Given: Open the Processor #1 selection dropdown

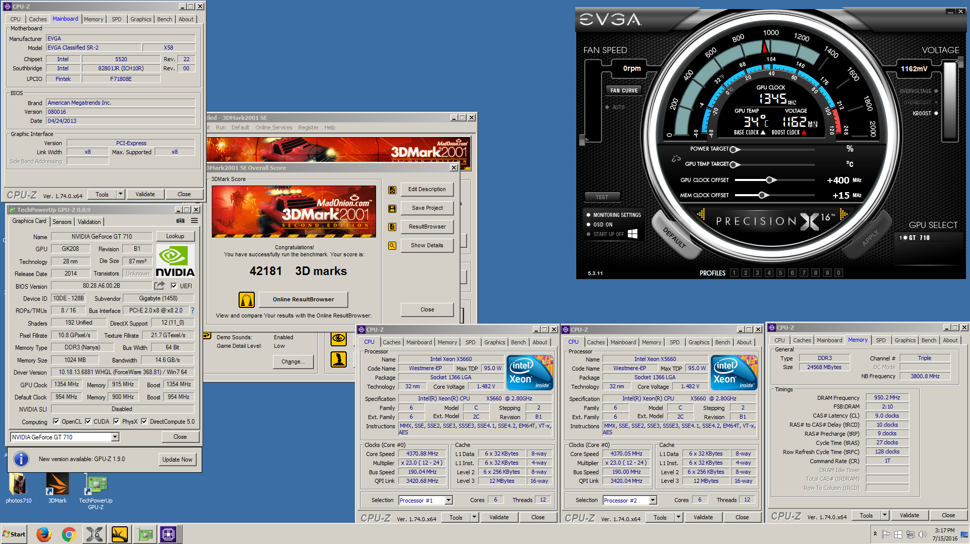Looking at the screenshot, I should coord(448,500).
